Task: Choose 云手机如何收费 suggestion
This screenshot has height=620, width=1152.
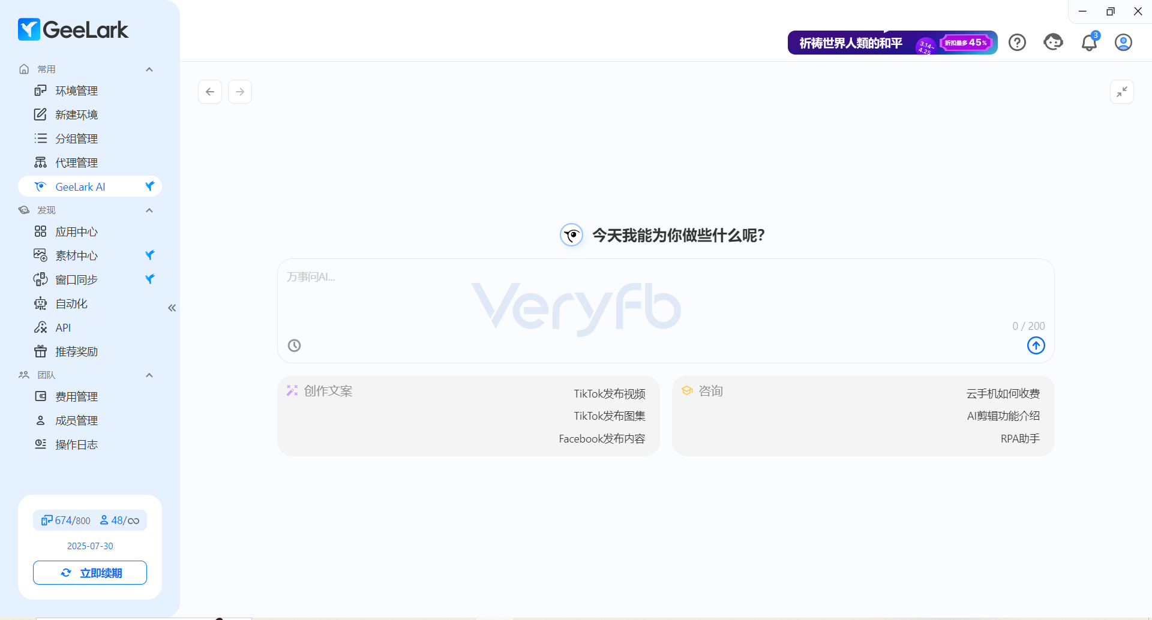Action: click(1003, 394)
